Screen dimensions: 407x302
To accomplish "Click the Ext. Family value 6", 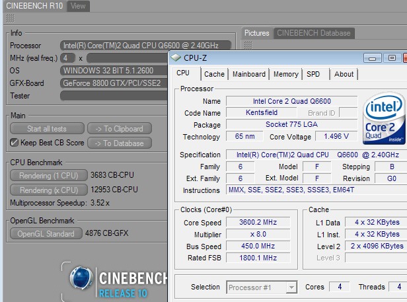I will (240, 178).
